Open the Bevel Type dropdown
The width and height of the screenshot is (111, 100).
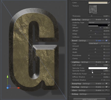(x=99, y=44)
